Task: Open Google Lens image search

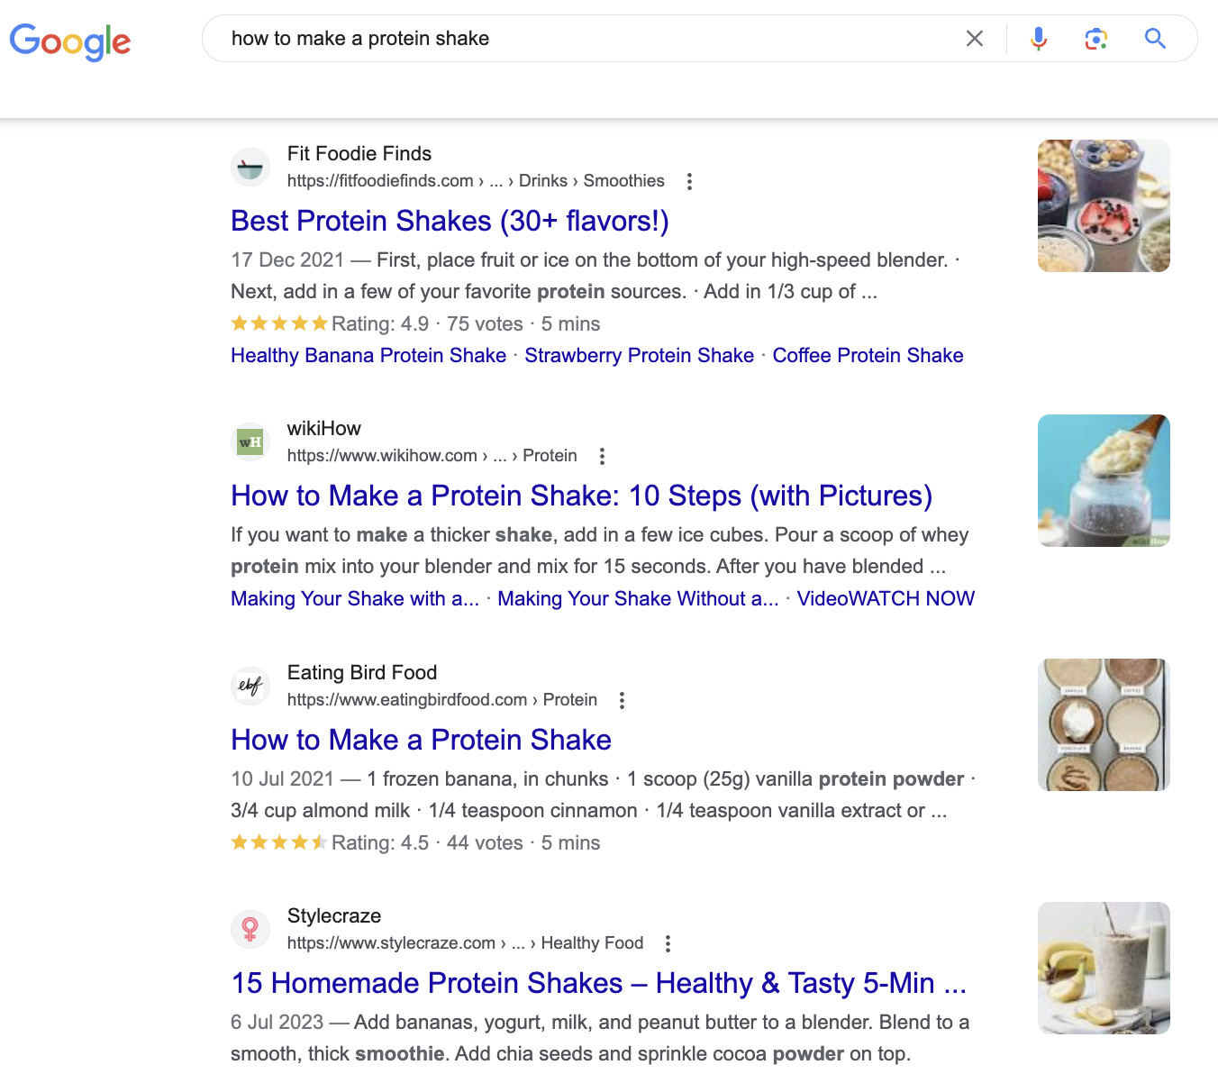Action: pos(1095,39)
